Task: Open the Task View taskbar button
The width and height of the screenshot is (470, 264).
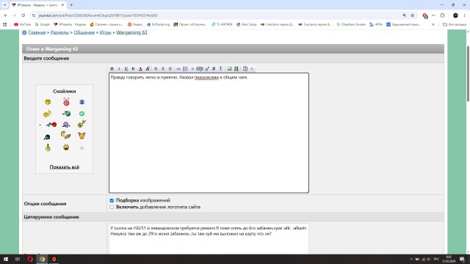Action: (x=18, y=259)
